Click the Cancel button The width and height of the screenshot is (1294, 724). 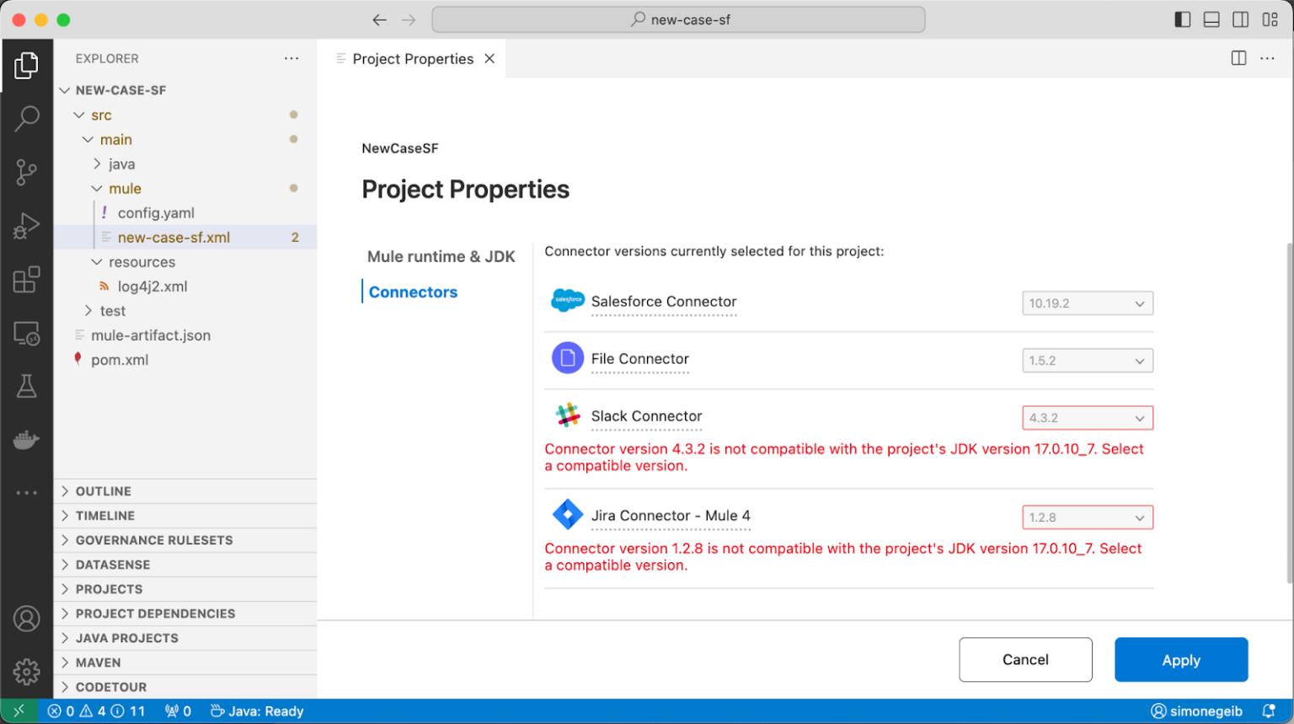(1025, 660)
